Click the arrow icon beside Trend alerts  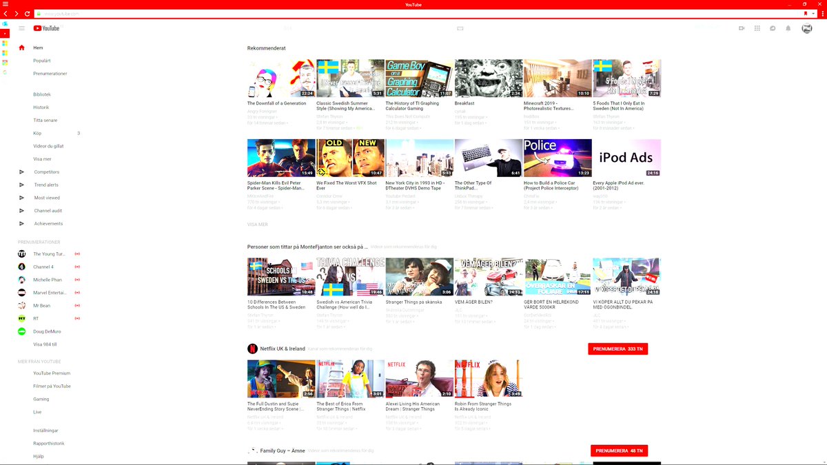(x=21, y=185)
